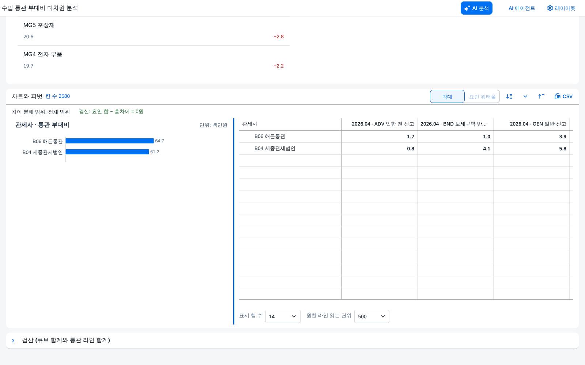This screenshot has height=365, width=585.
Task: Click the 검산: 요인 합 − 총차이 = 0원 status
Action: 111,111
